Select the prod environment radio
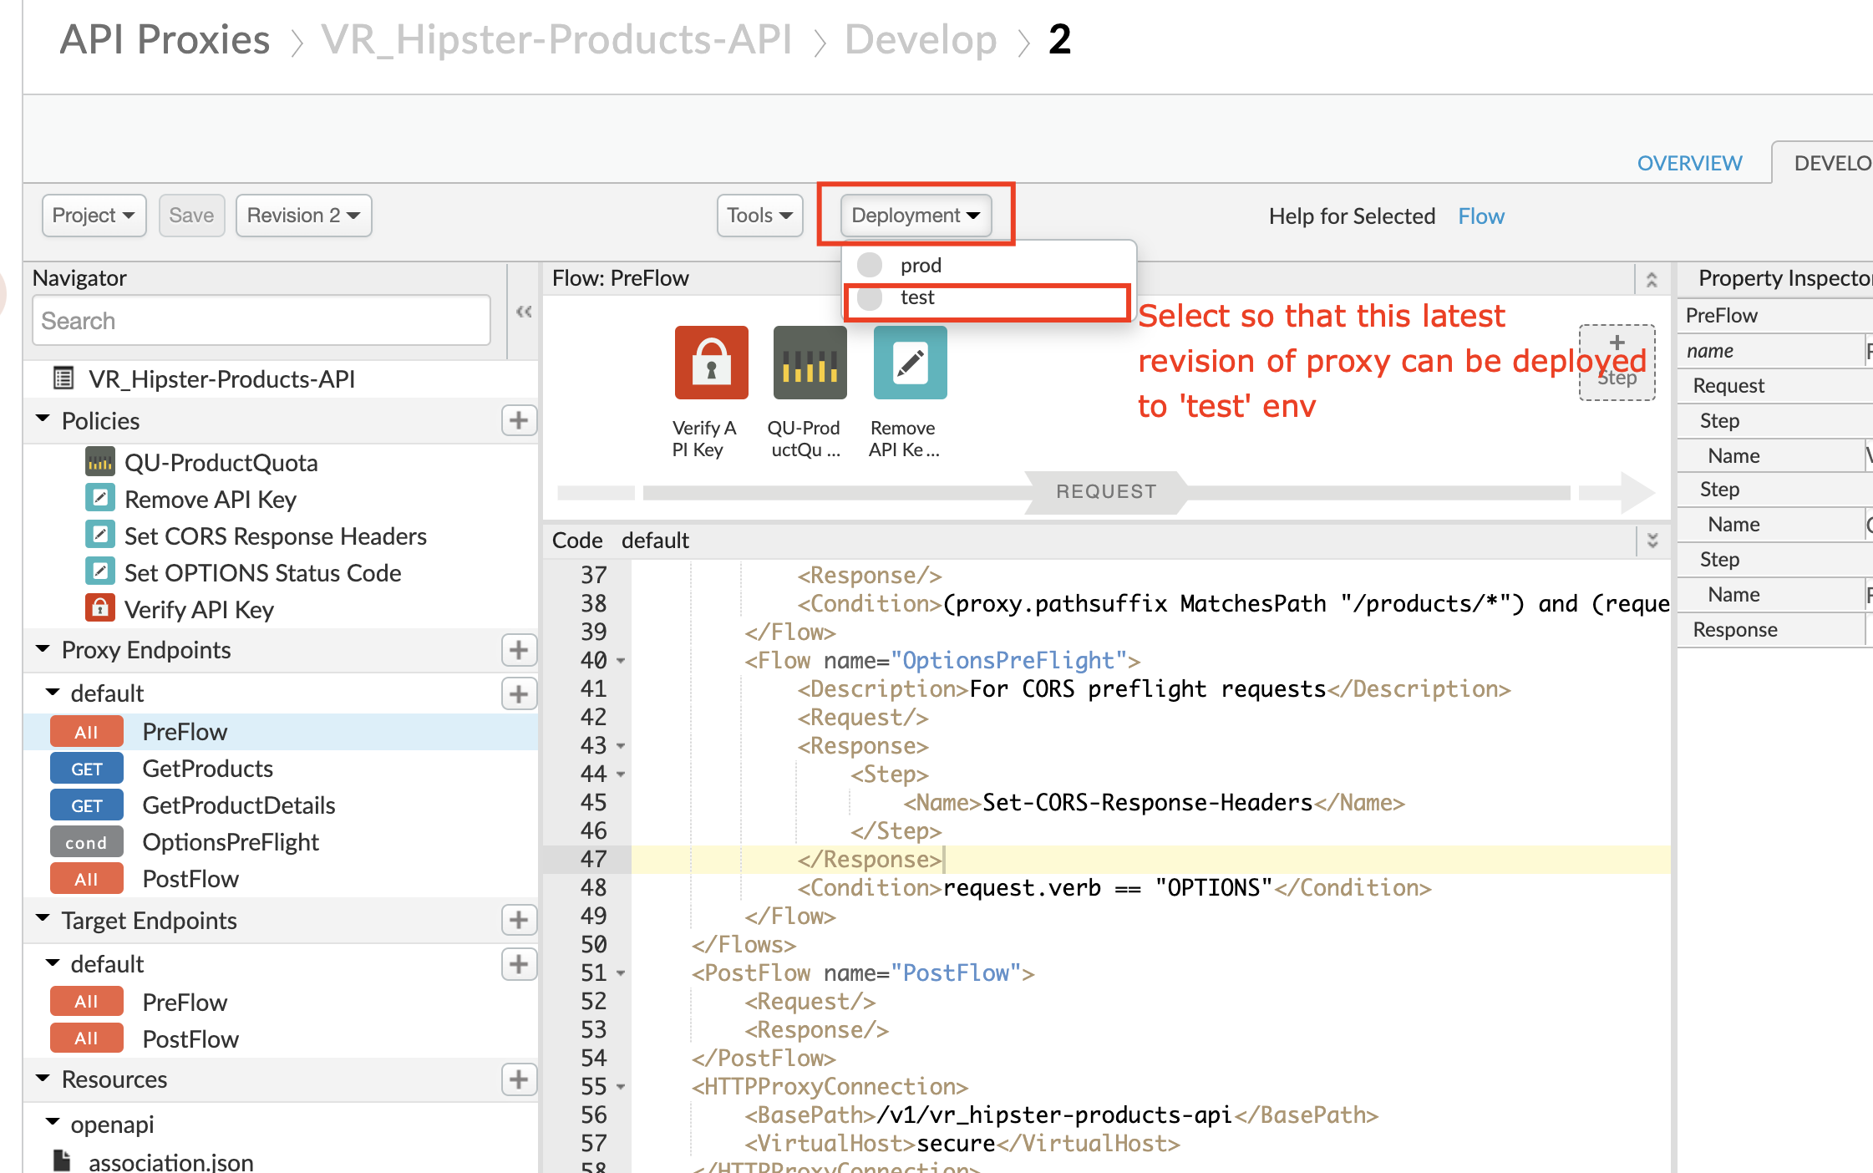This screenshot has height=1173, width=1873. (870, 265)
